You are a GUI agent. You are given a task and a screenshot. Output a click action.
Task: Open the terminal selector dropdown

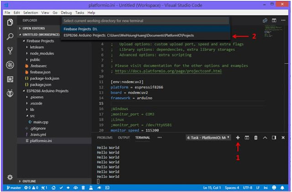pos(209,138)
